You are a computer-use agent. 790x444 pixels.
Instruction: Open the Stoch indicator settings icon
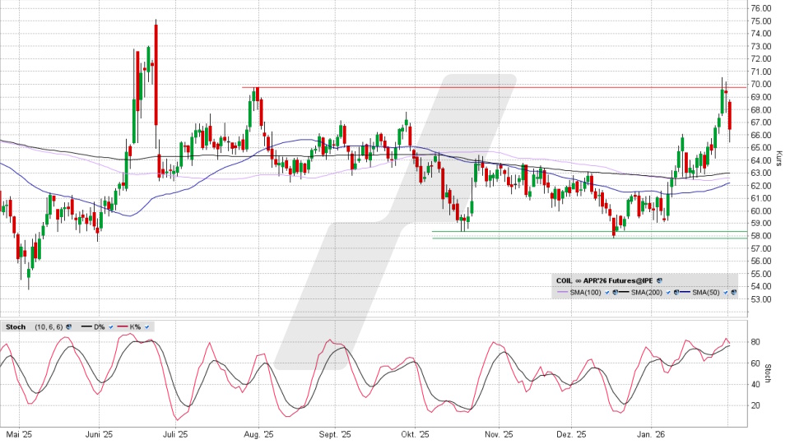click(x=68, y=326)
